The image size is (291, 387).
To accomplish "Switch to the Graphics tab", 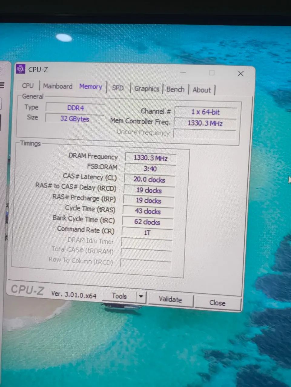I will point(147,89).
